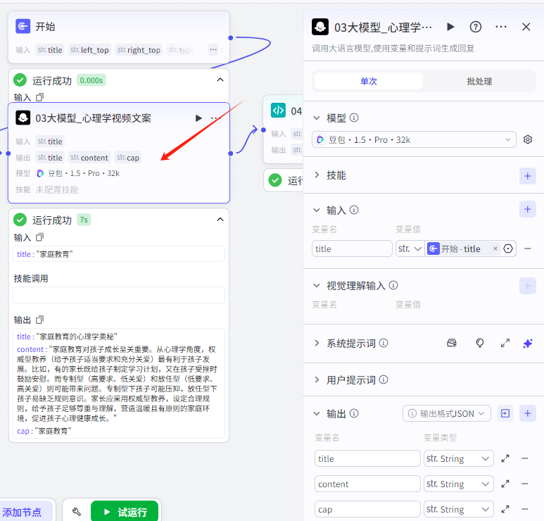The image size is (544, 521).
Task: Add a new output variable
Action: click(527, 413)
